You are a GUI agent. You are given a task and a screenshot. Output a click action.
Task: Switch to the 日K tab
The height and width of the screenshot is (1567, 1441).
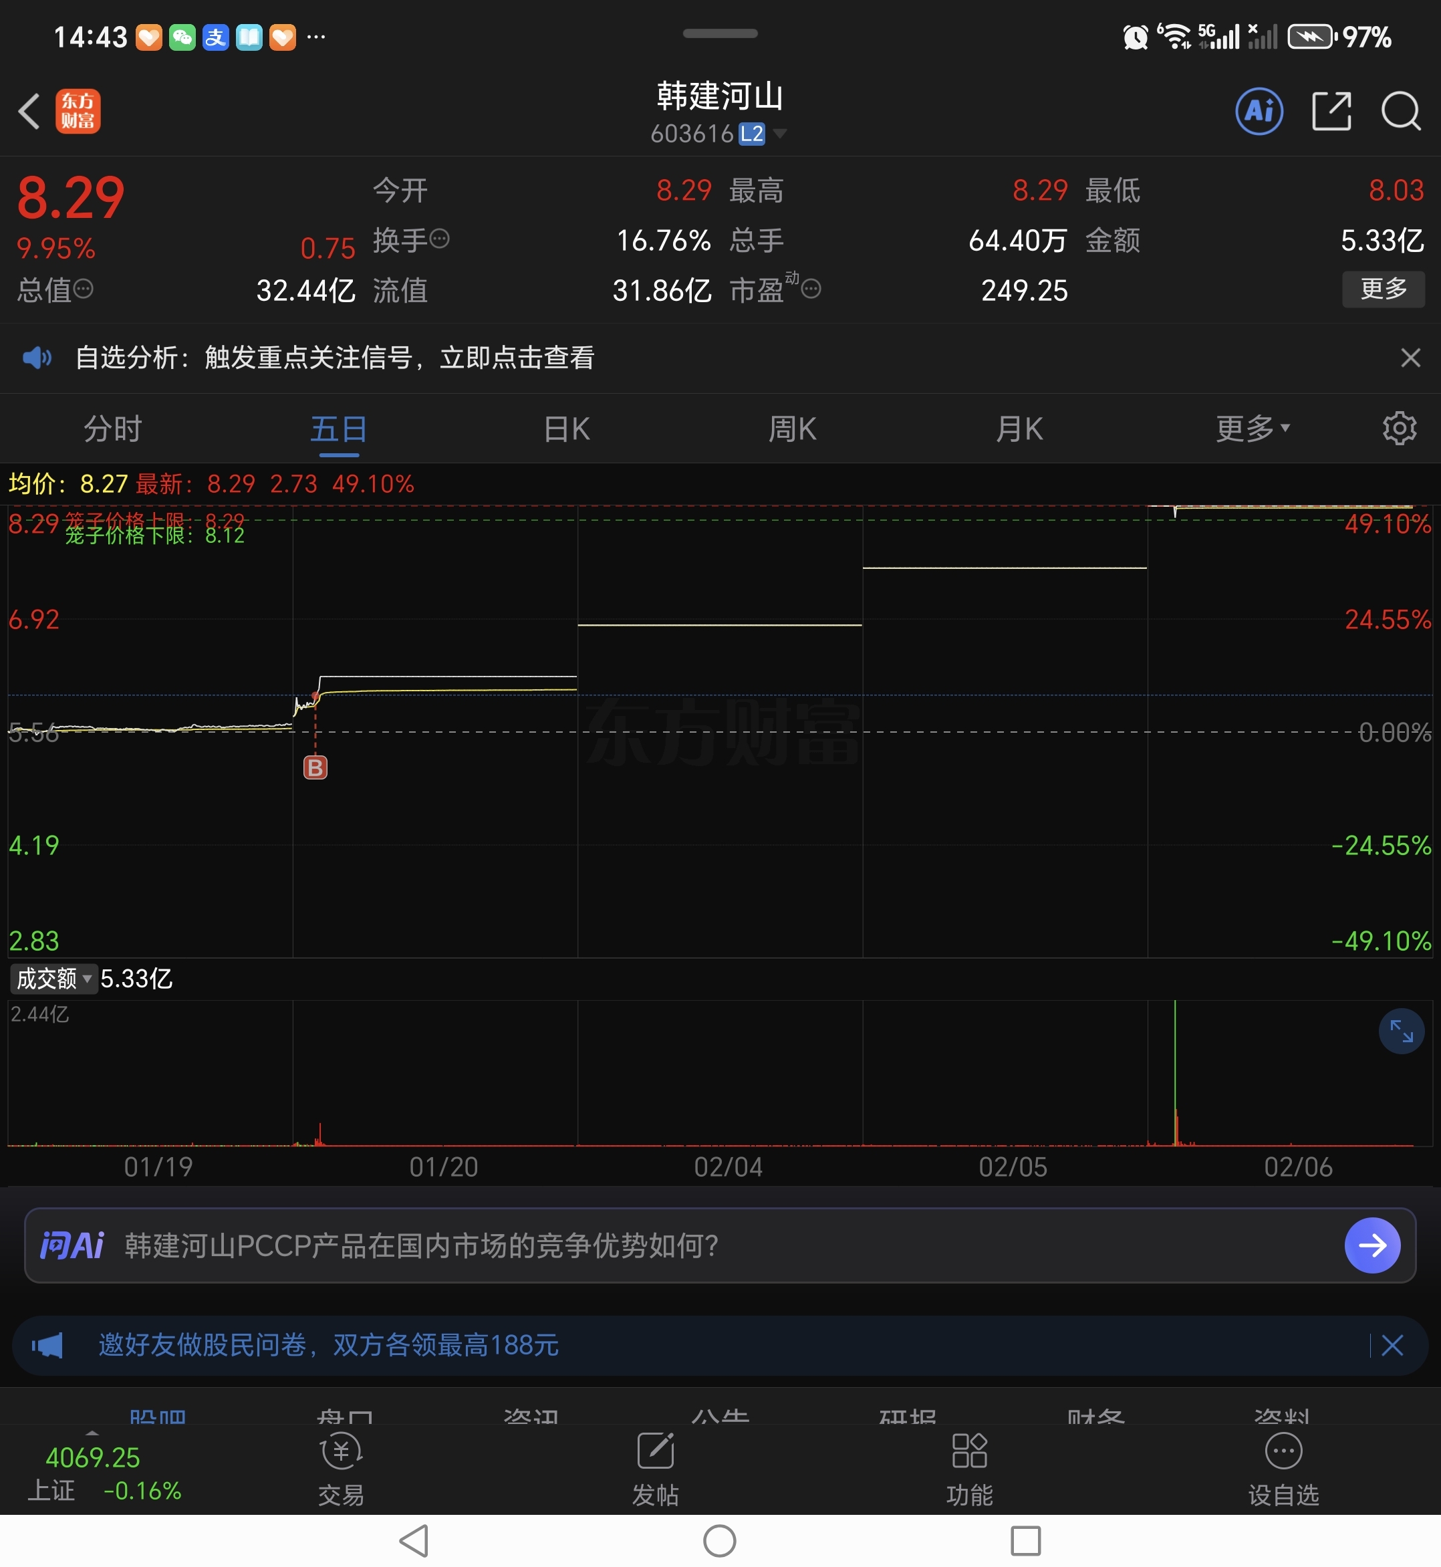[567, 429]
